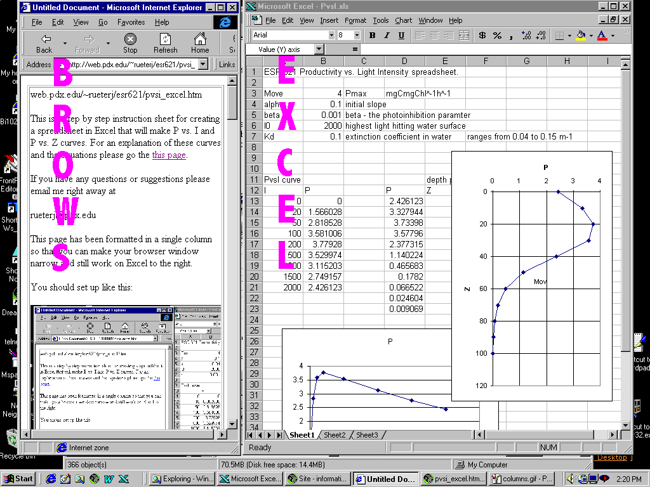This screenshot has width=650, height=487.
Task: Switch to the Sheet3 tab
Action: pyautogui.click(x=367, y=435)
